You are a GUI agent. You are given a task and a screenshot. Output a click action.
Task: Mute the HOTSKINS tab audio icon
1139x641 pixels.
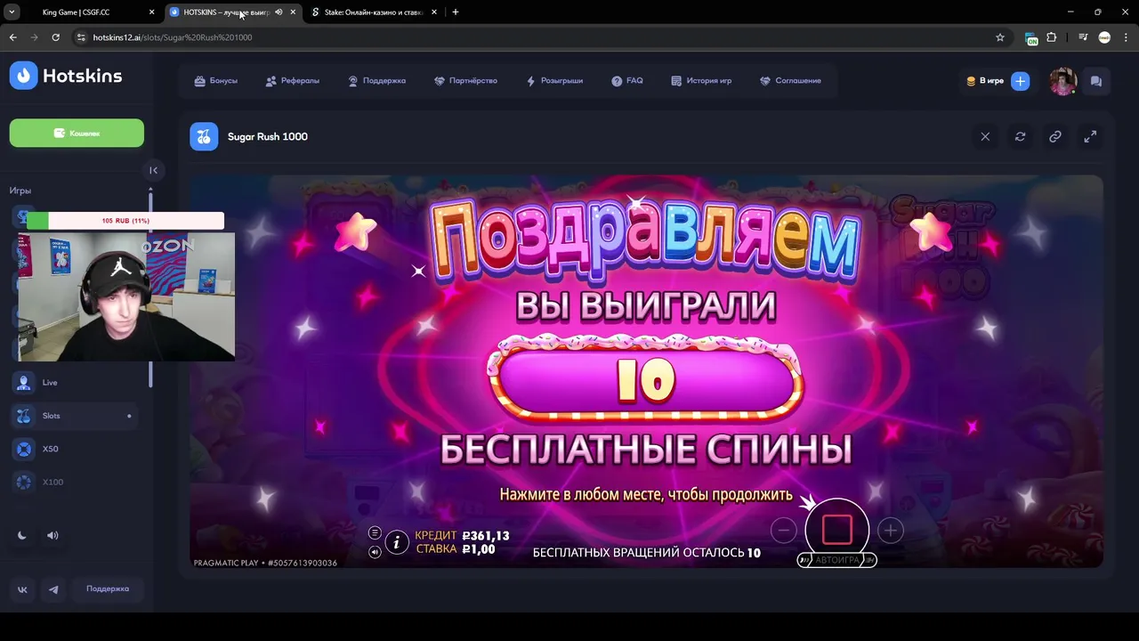279,12
